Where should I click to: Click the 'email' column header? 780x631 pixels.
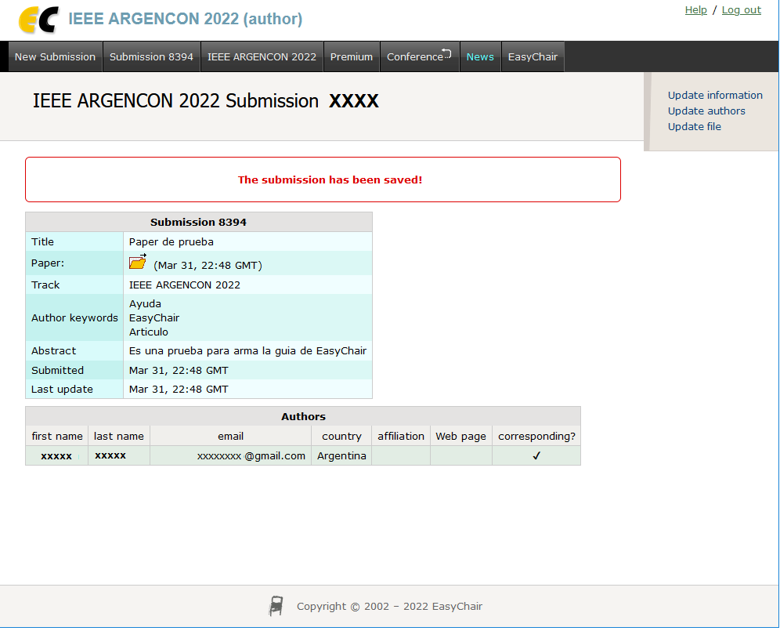coord(231,437)
